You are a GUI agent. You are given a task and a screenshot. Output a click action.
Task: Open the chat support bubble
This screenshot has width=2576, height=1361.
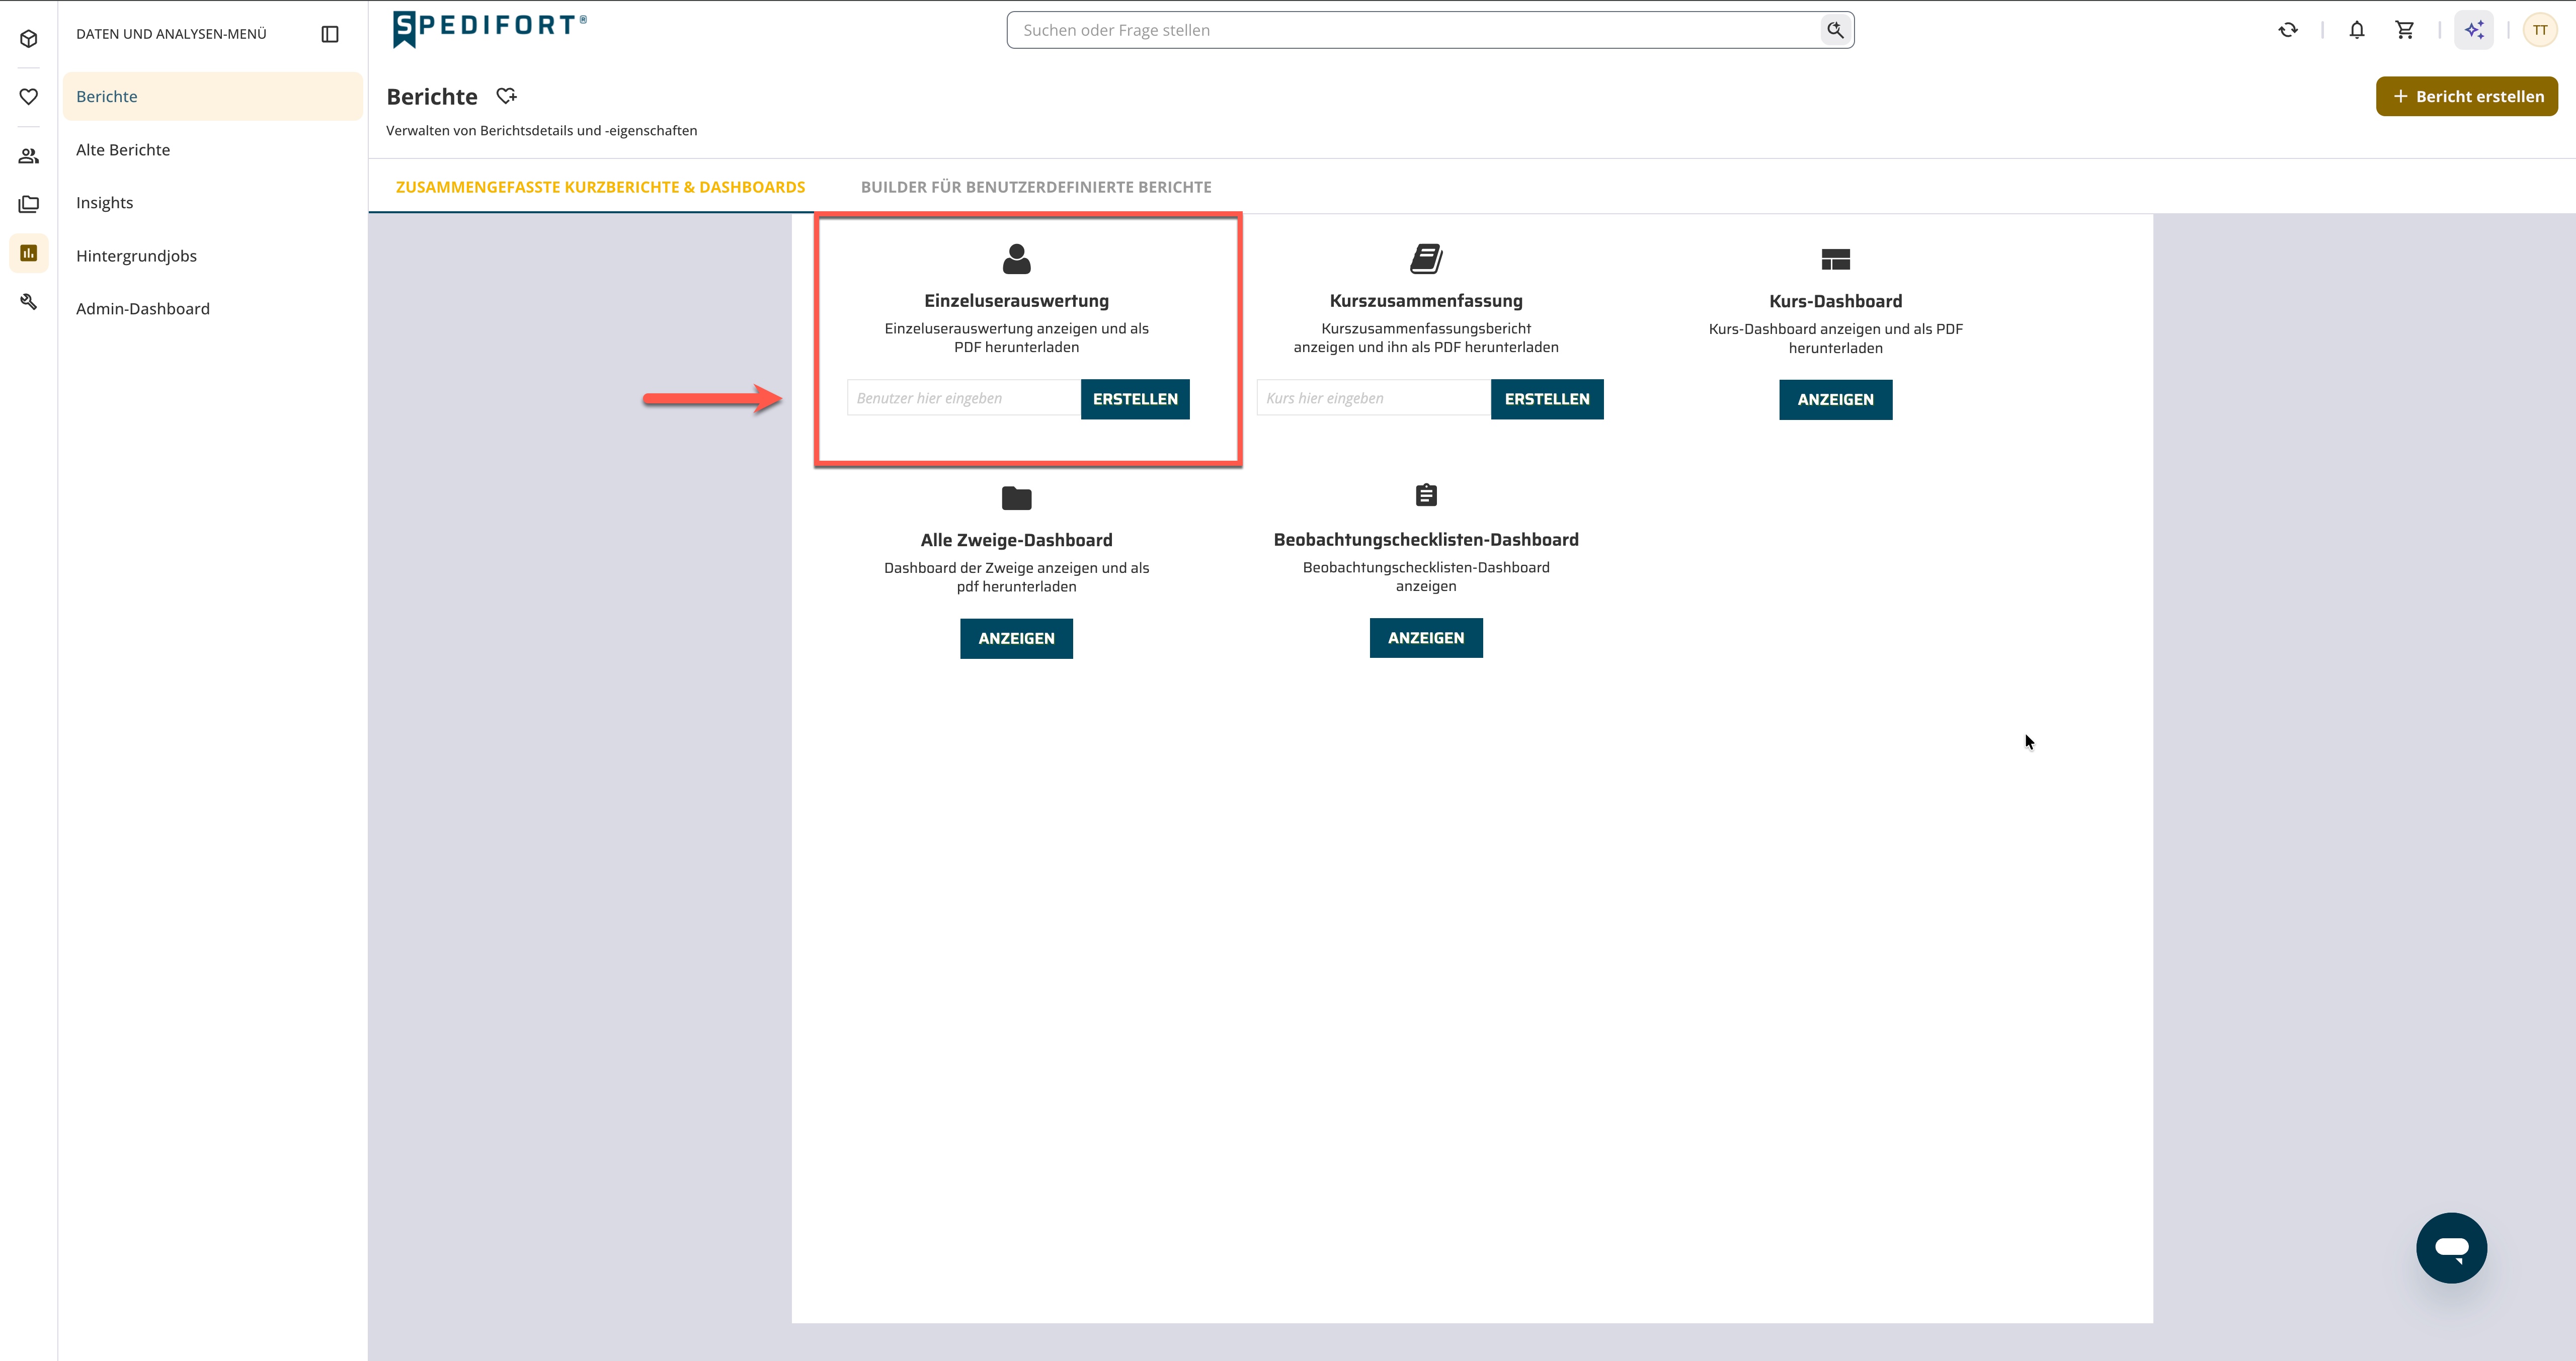[2451, 1247]
